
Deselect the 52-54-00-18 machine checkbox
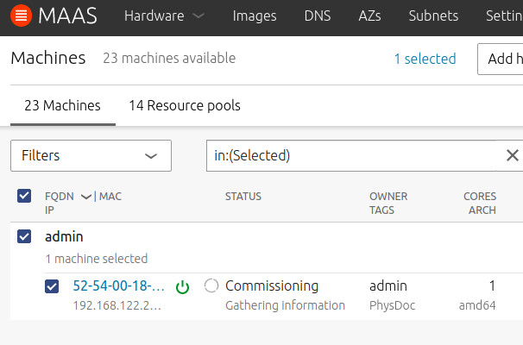pos(52,286)
